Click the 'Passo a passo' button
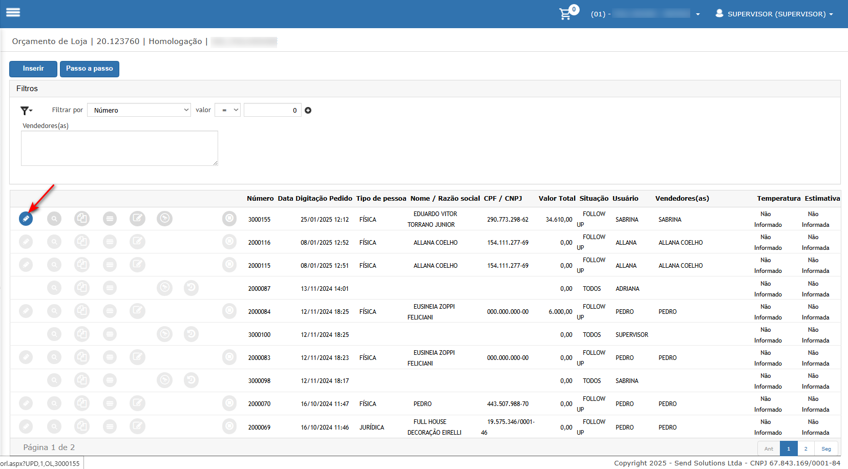The width and height of the screenshot is (848, 469). (x=90, y=69)
